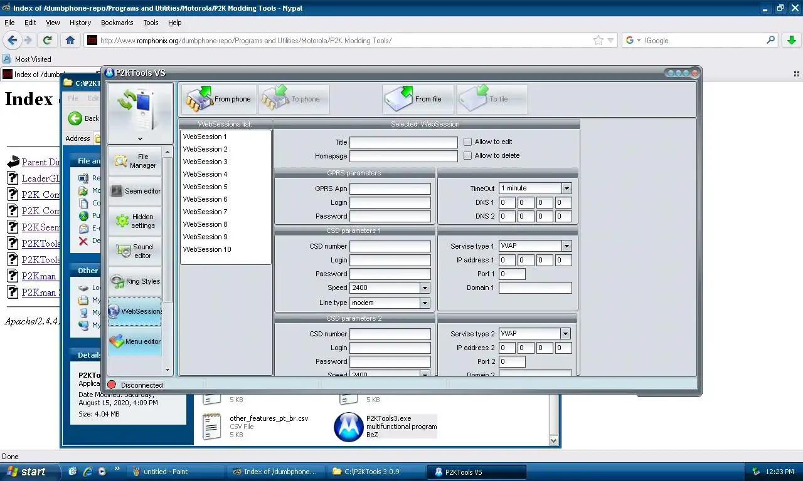Open the Edit menu in Mypal
Viewport: 803px width, 481px height.
click(x=30, y=23)
